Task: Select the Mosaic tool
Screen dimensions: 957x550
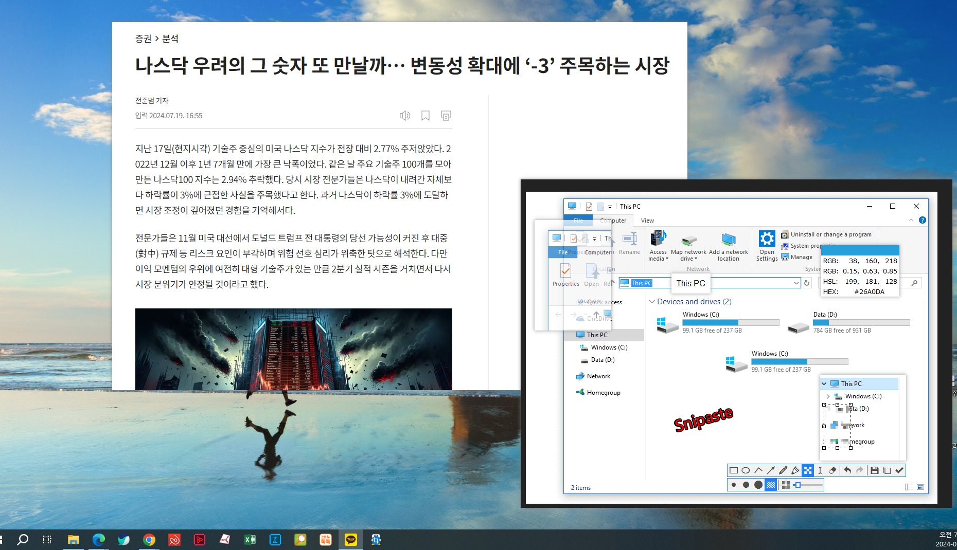Action: (x=808, y=470)
